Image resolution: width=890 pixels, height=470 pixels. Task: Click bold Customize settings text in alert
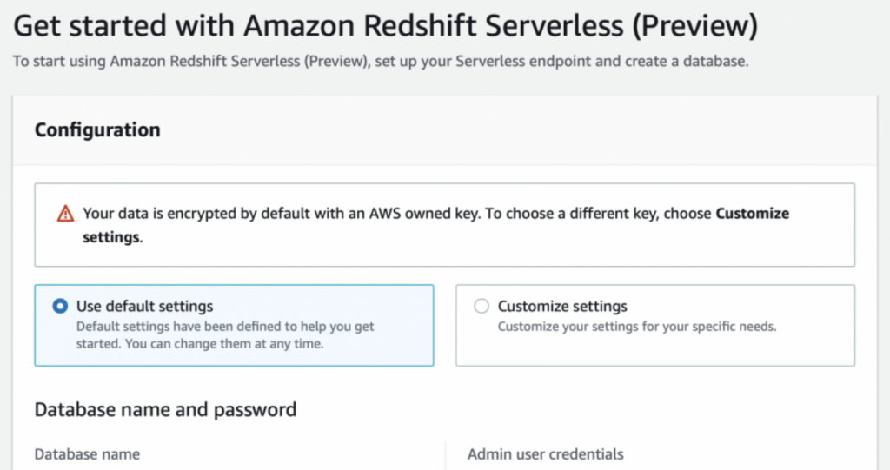click(752, 213)
